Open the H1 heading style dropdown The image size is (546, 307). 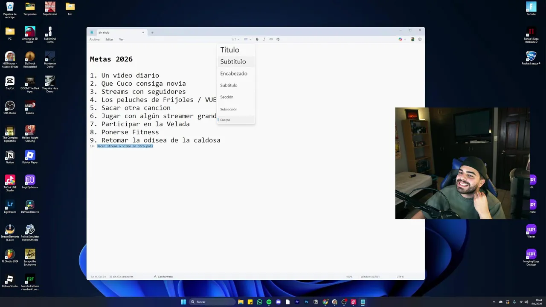click(x=235, y=39)
